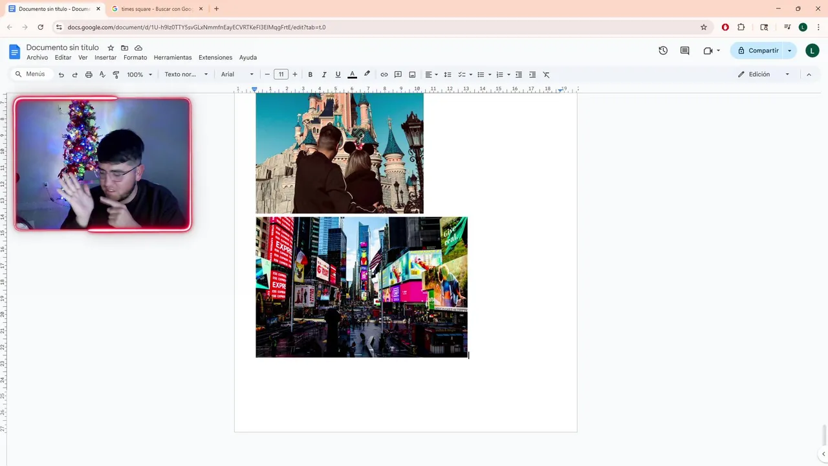Screen dimensions: 828x466
Task: Star the document next to its title
Action: tap(111, 48)
